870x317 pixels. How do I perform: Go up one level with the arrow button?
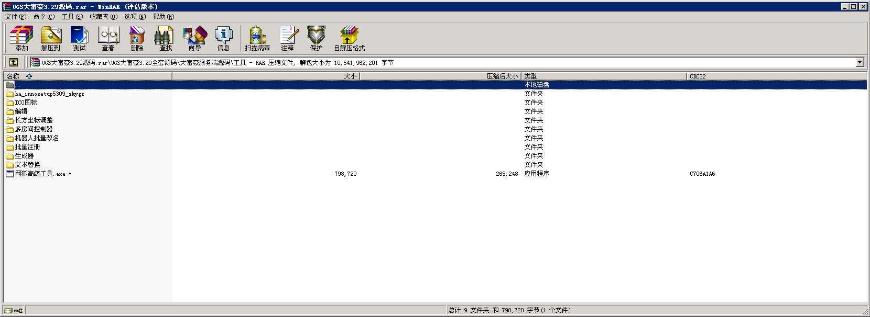(14, 62)
